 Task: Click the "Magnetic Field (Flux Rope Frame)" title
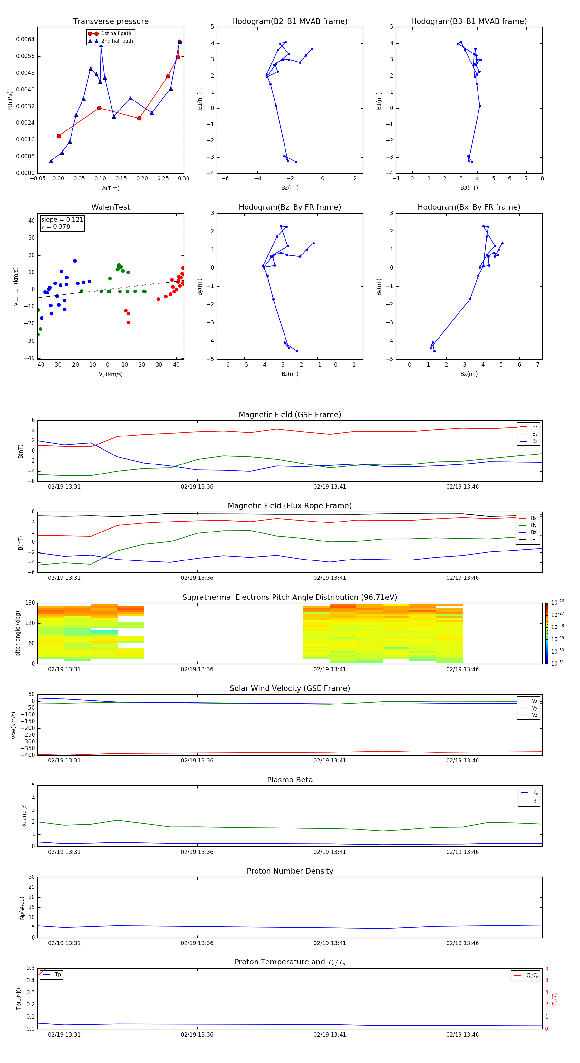290,506
